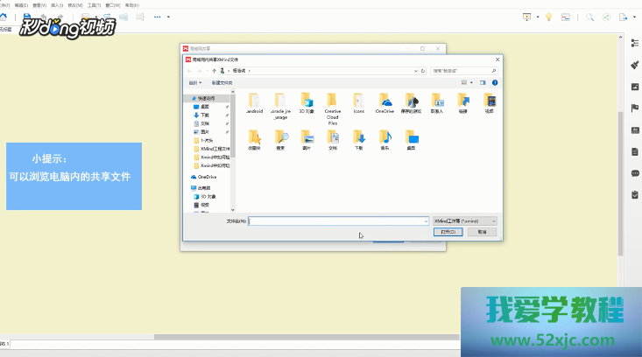Click the lightbulb brainstorm icon in toolbar

(548, 17)
